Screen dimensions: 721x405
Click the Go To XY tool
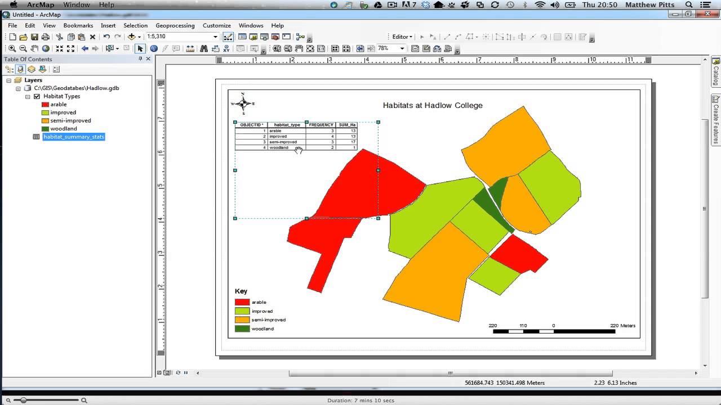coord(226,49)
